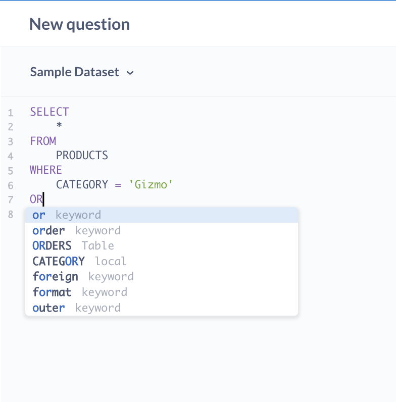Click line number 7 in the gutter
Image resolution: width=396 pixels, height=402 pixels.
pyautogui.click(x=11, y=200)
